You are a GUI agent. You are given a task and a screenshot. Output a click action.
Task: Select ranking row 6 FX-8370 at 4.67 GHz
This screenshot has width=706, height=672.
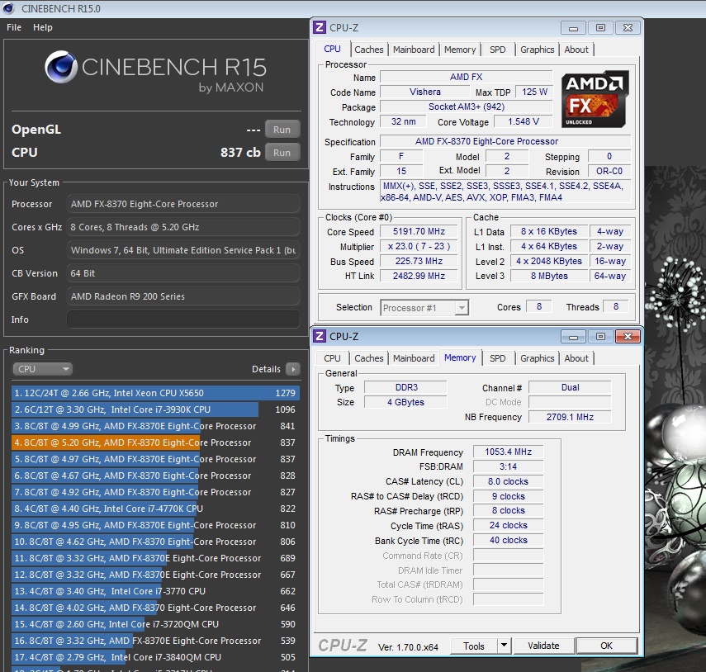[155, 476]
